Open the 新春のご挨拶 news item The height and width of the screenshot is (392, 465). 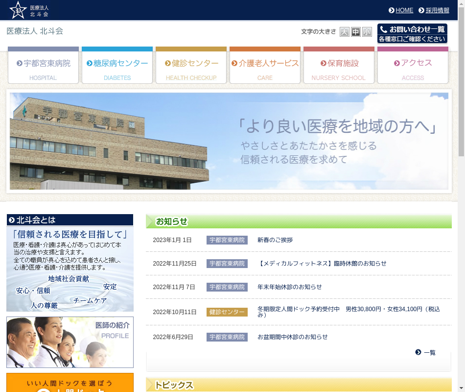275,240
